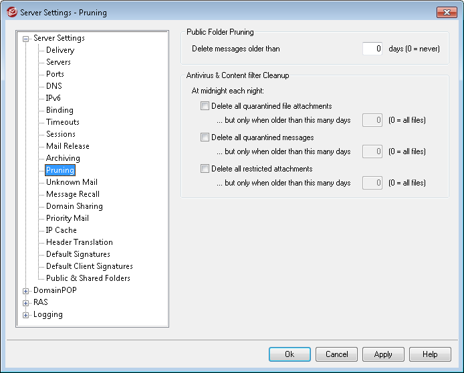Click the Apply button
Viewport: 464px width, 373px height.
(x=383, y=354)
